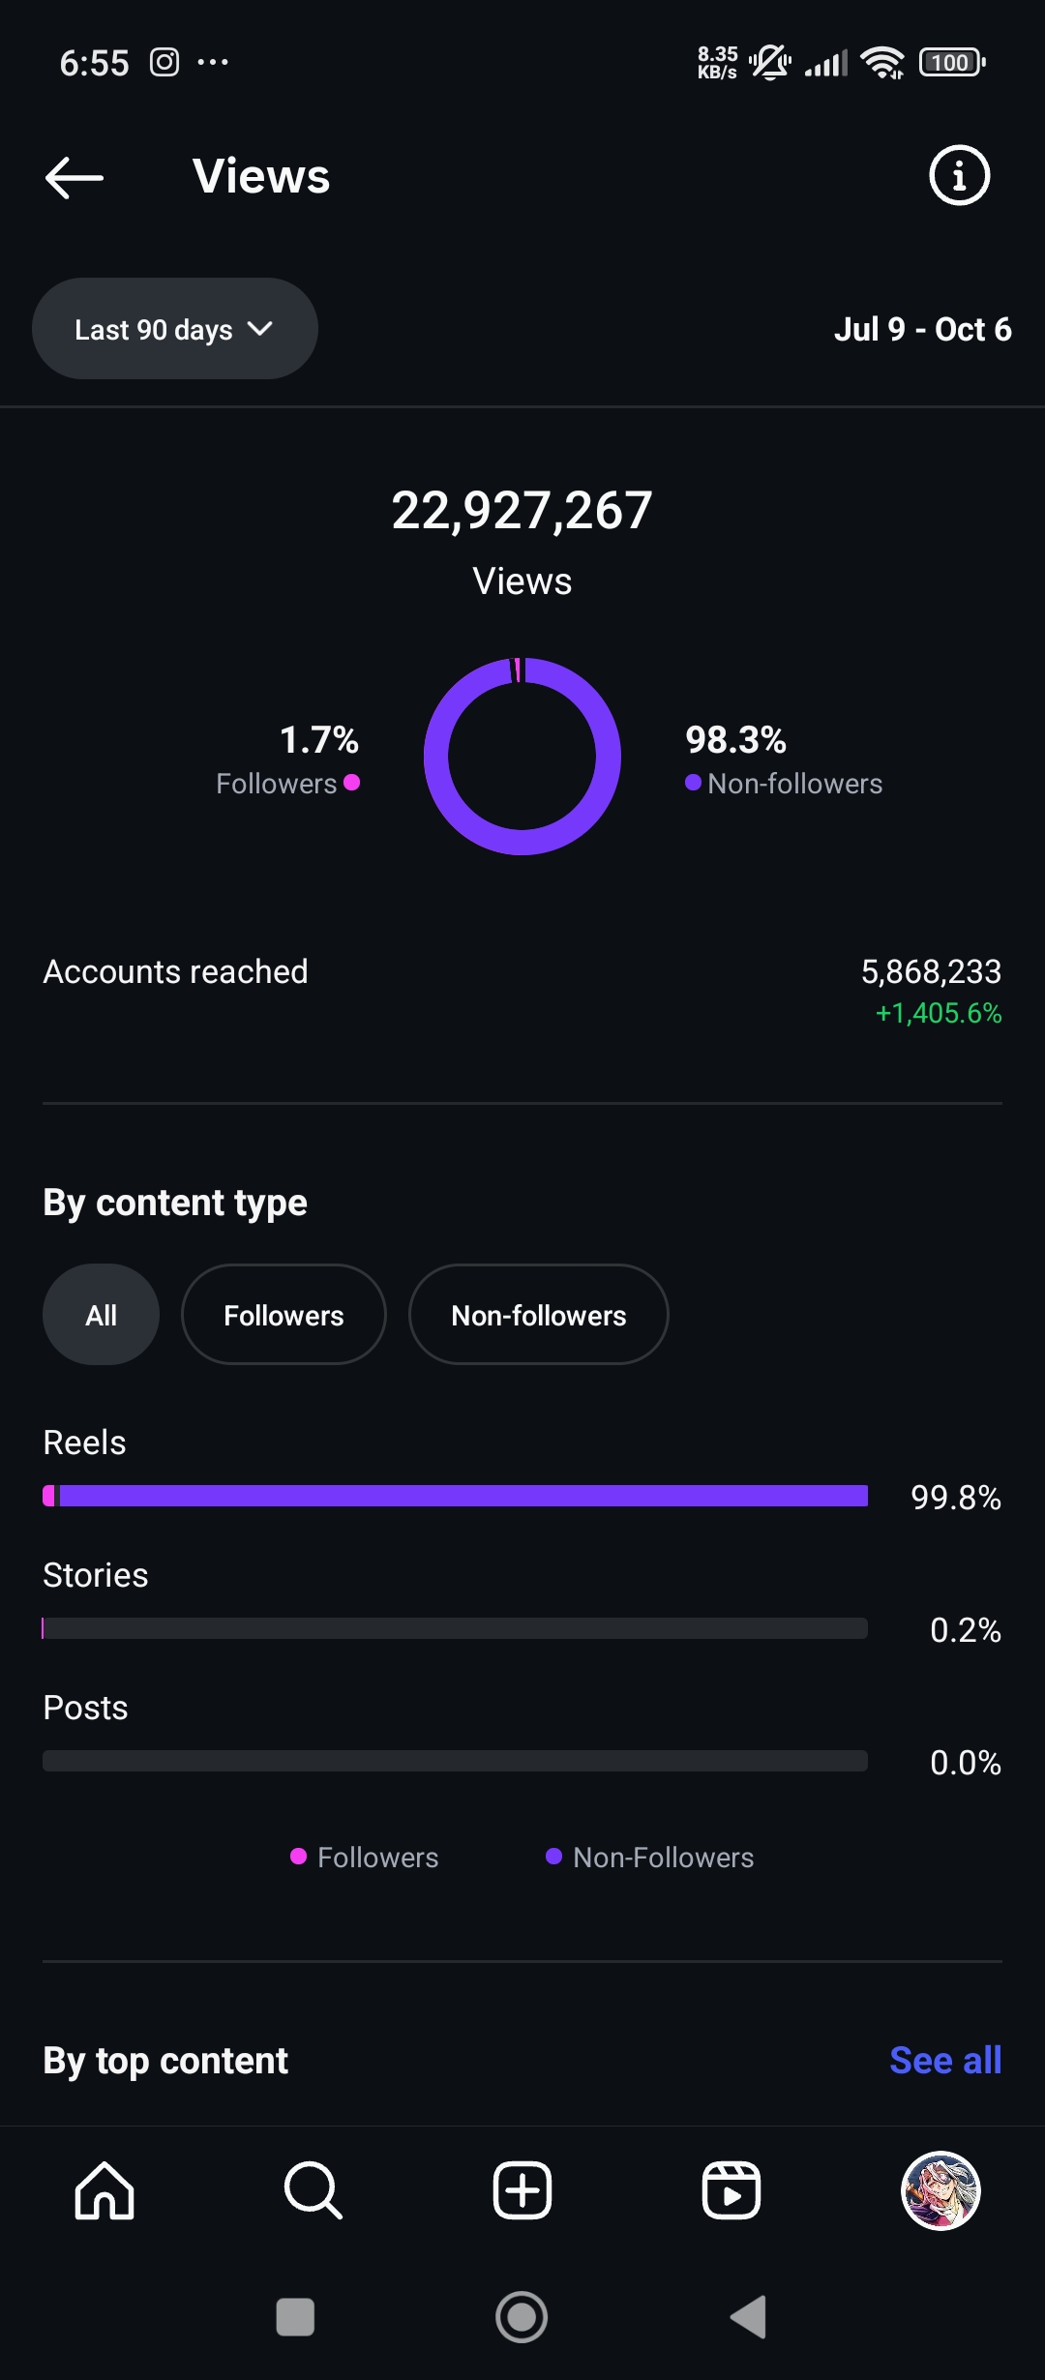Open the Reels tab icon
Image resolution: width=1045 pixels, height=2380 pixels.
(x=731, y=2190)
